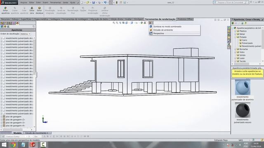The image size is (264, 148).
Task: Click the community forum search field
Action: (231, 2)
